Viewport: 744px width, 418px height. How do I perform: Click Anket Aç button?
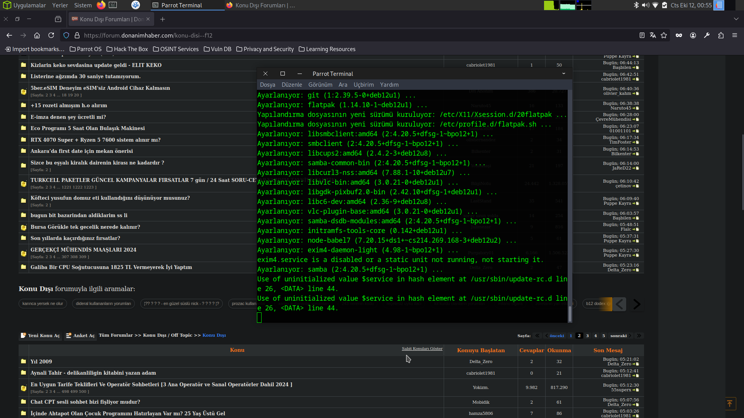[80, 336]
